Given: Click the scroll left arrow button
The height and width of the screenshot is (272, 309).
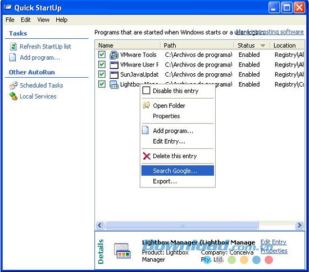Looking at the screenshot, I should [x=99, y=225].
